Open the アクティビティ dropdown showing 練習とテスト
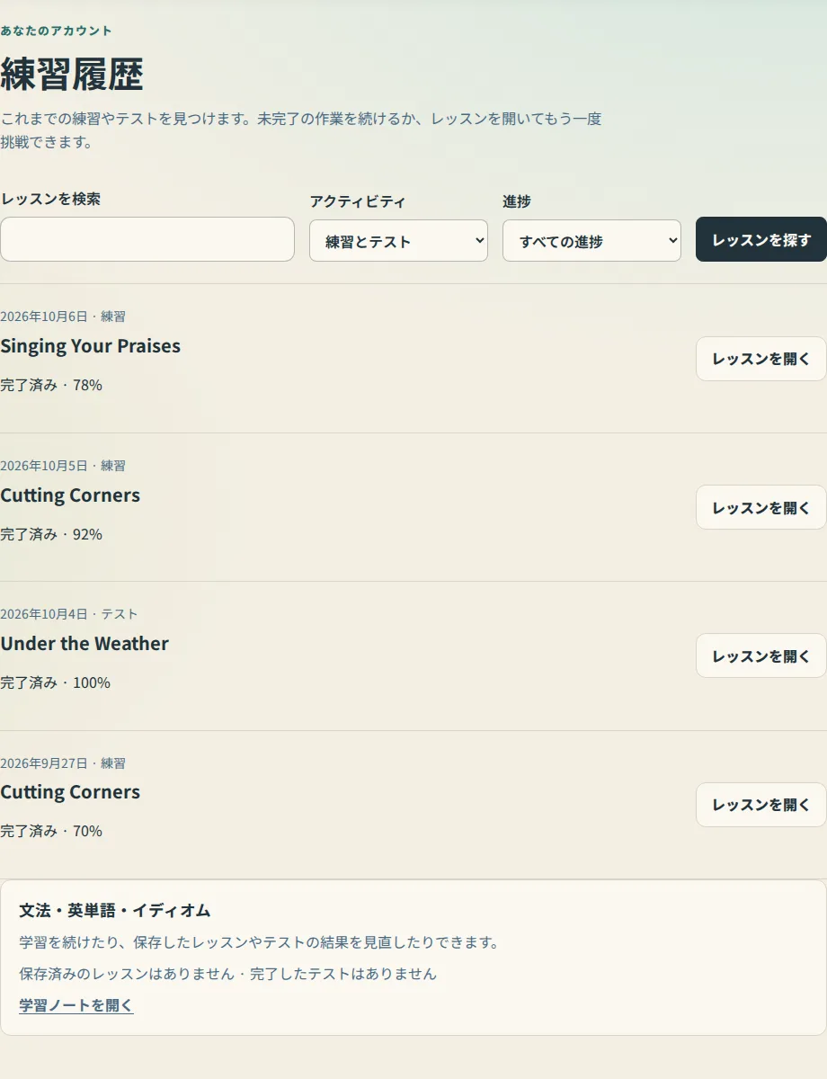Viewport: 827px width, 1079px height. pos(398,241)
